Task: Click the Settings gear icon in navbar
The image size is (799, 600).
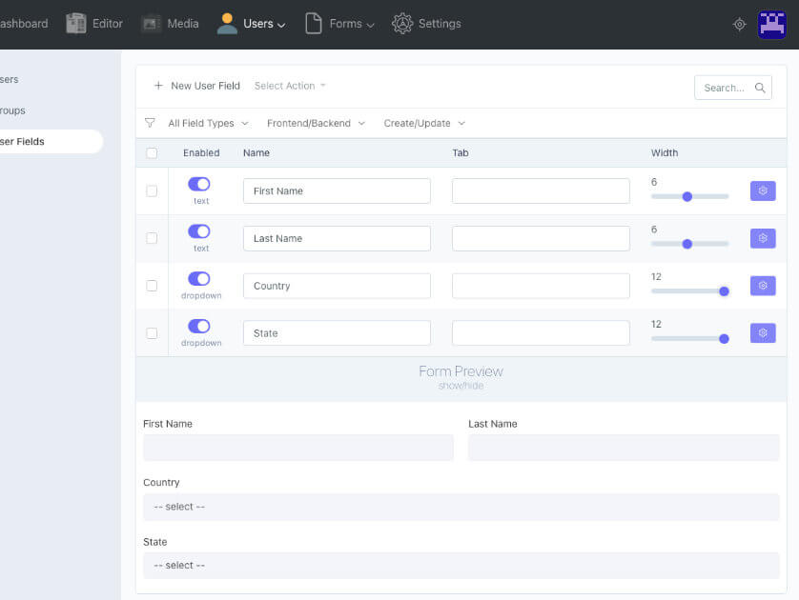Action: tap(402, 24)
